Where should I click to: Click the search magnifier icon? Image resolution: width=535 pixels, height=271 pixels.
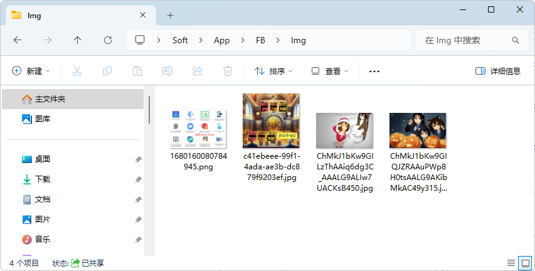click(x=516, y=40)
